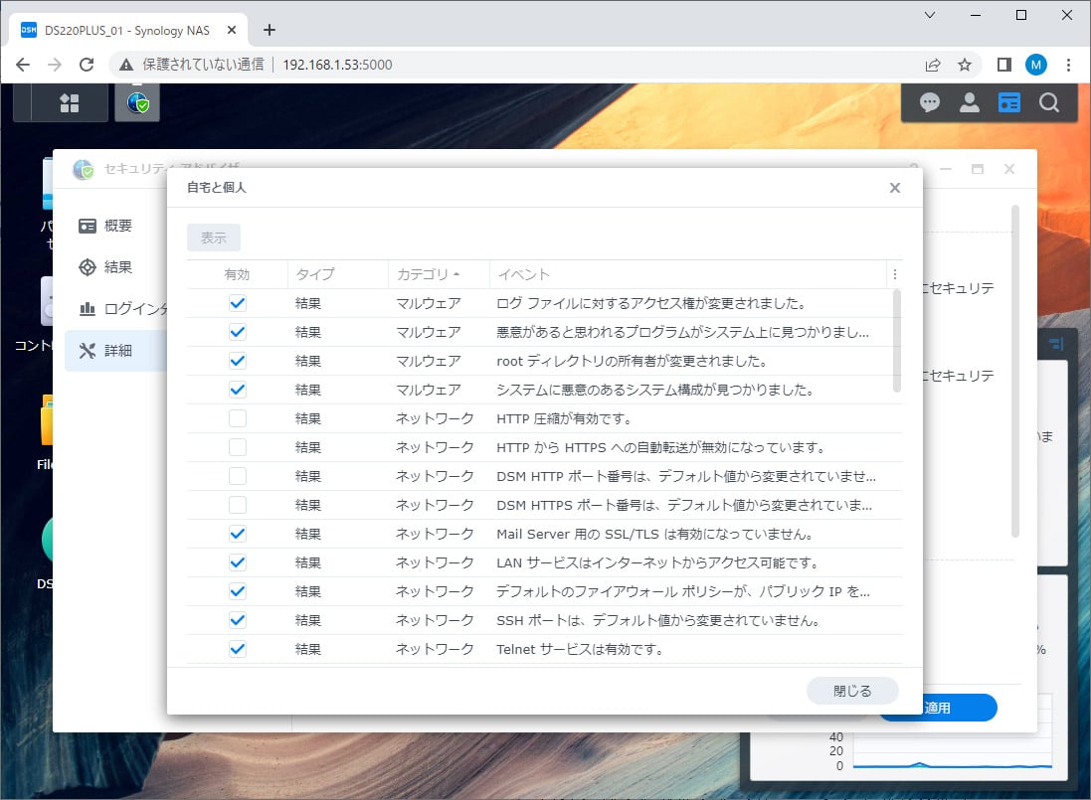The height and width of the screenshot is (800, 1091).
Task: Click the browser back arrow
Action: point(23,65)
